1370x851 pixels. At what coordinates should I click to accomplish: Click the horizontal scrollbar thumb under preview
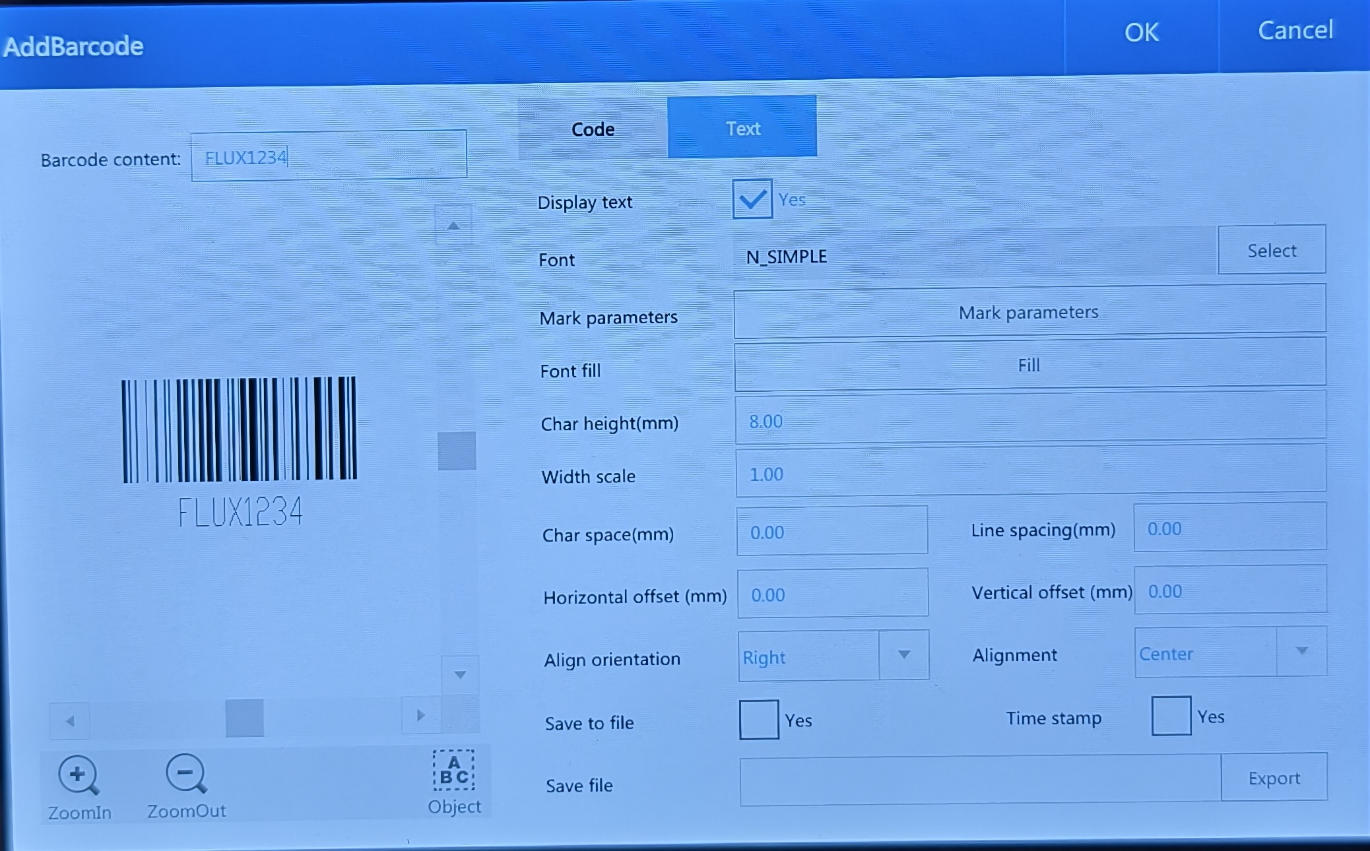pyautogui.click(x=245, y=718)
